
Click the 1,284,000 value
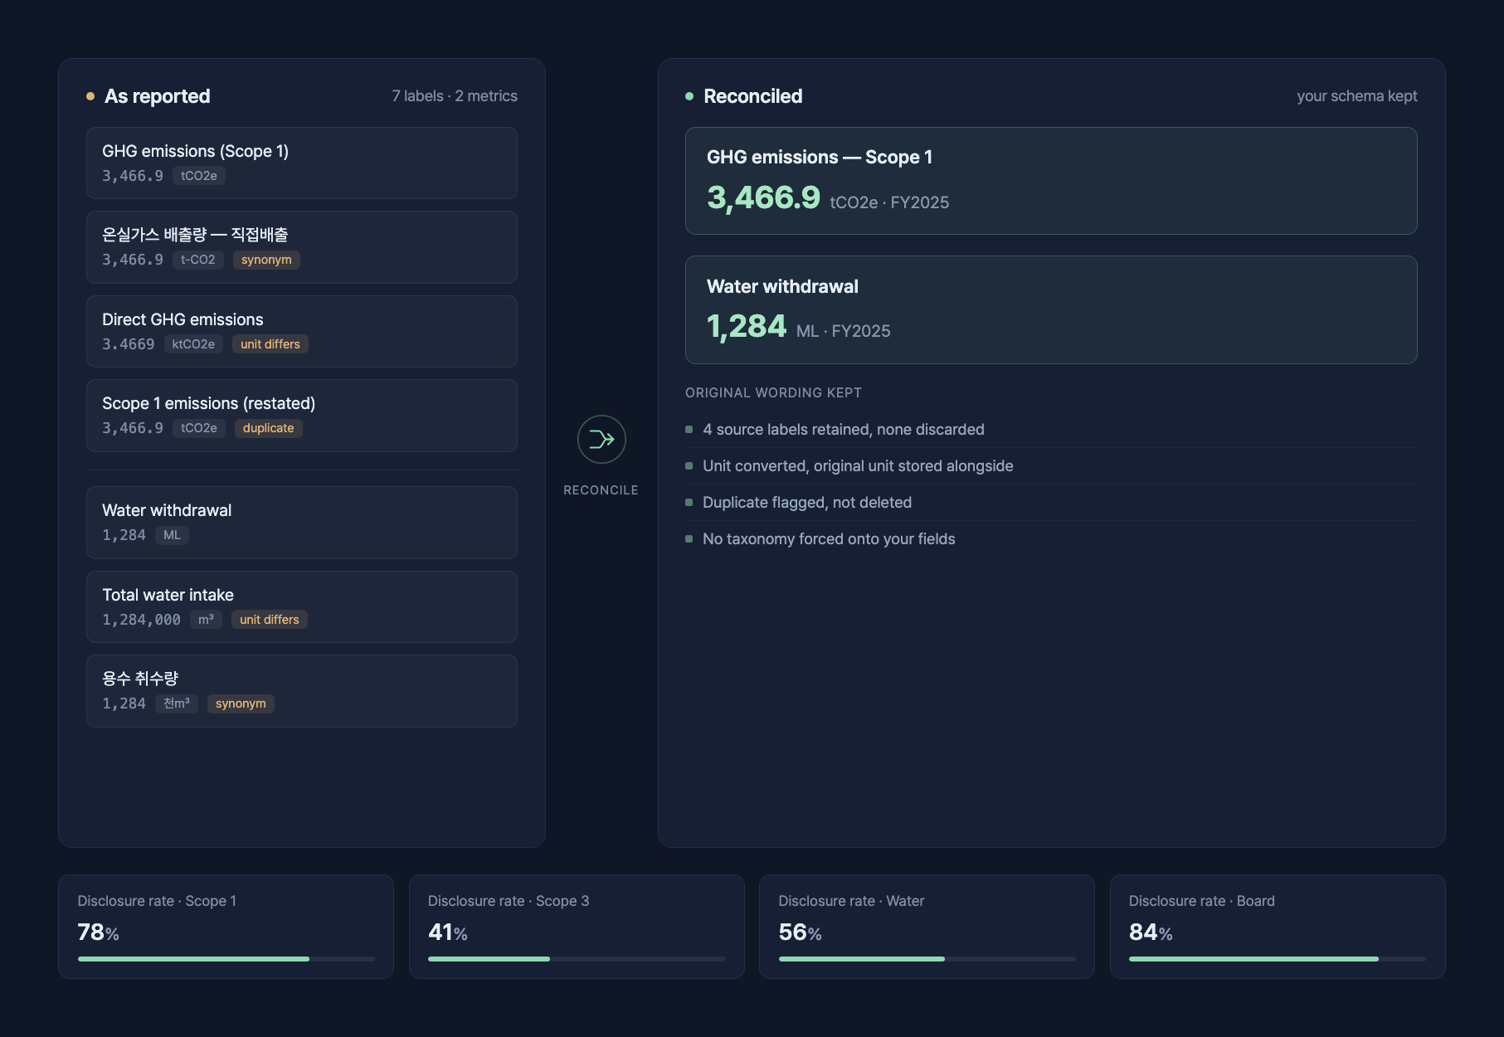(141, 620)
